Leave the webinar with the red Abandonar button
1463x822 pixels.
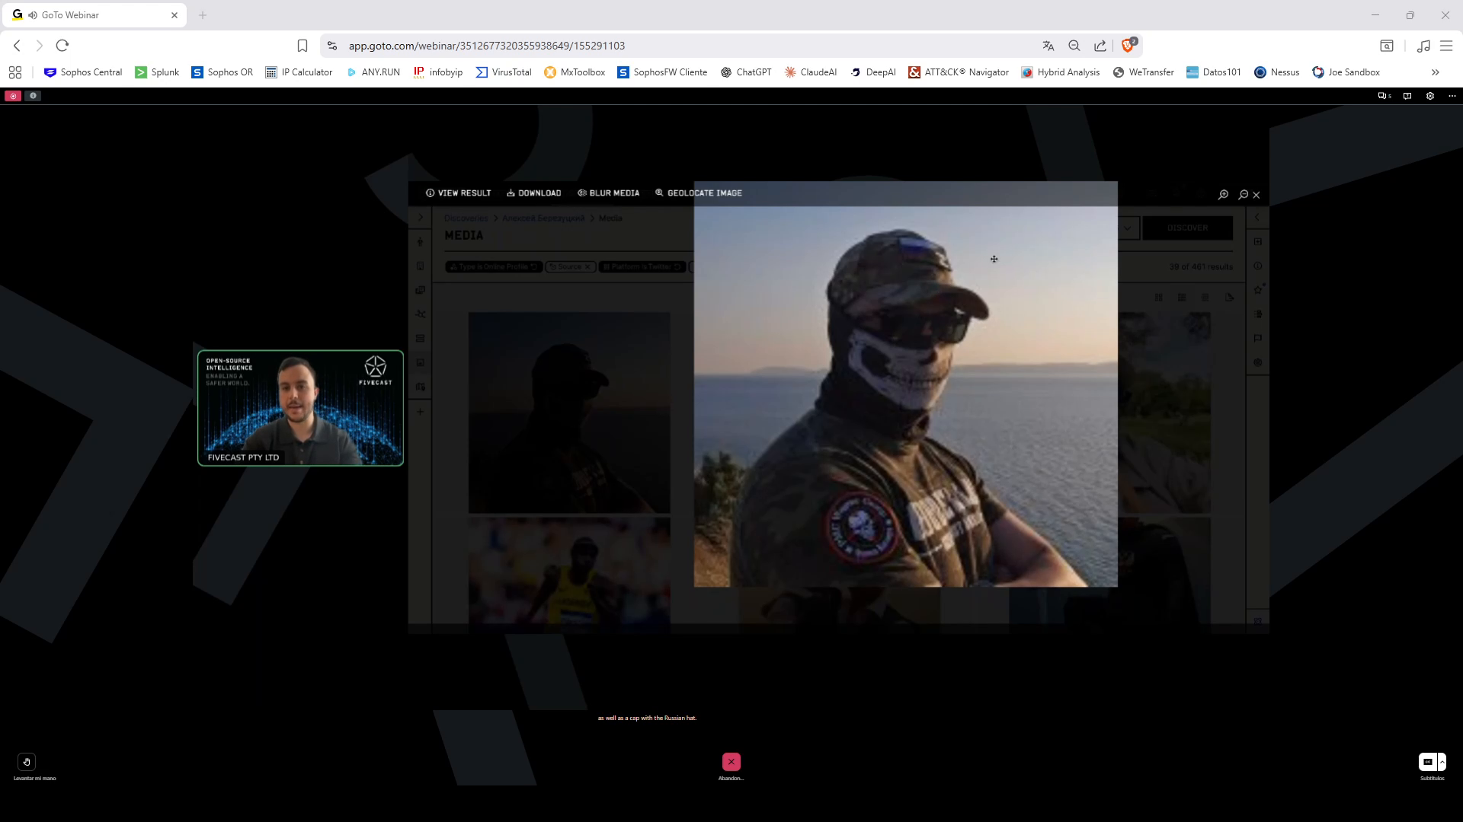coord(731,762)
